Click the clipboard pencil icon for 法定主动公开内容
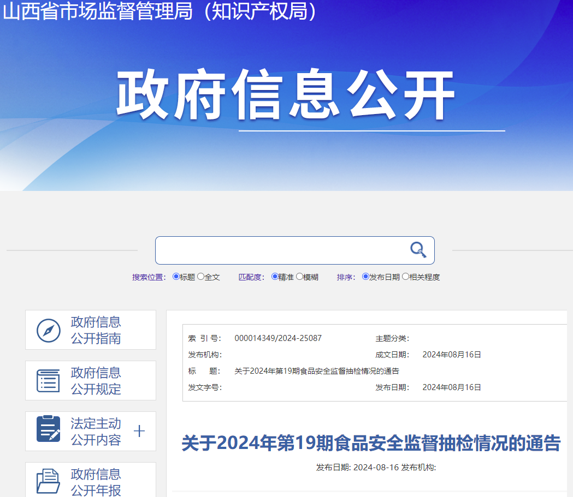The width and height of the screenshot is (573, 497). click(48, 431)
